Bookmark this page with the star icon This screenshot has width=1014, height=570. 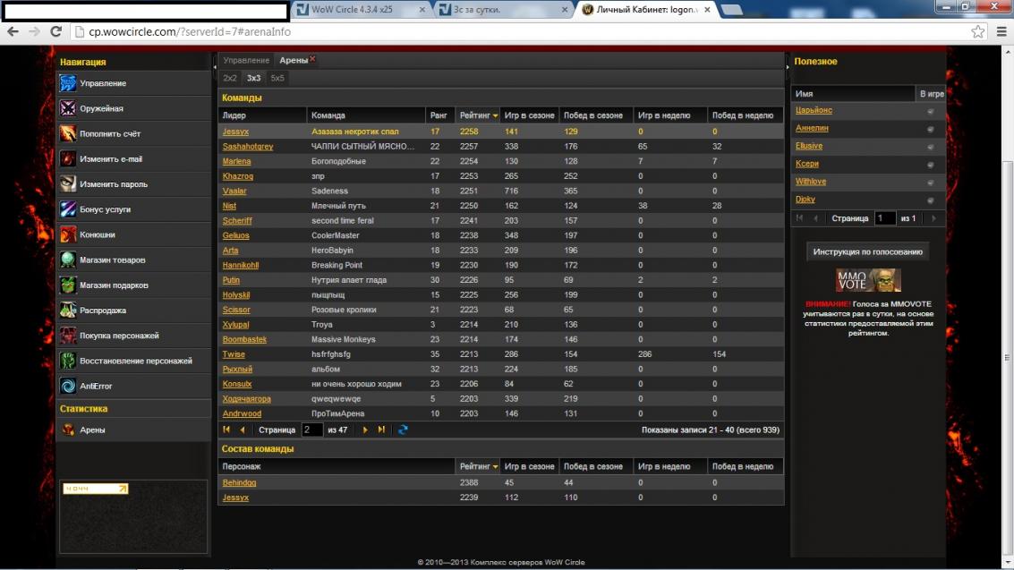978,31
